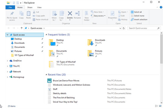Select 101 Types of Mischief frequent folder
Screen dimensions: 163x110
tap(62, 64)
